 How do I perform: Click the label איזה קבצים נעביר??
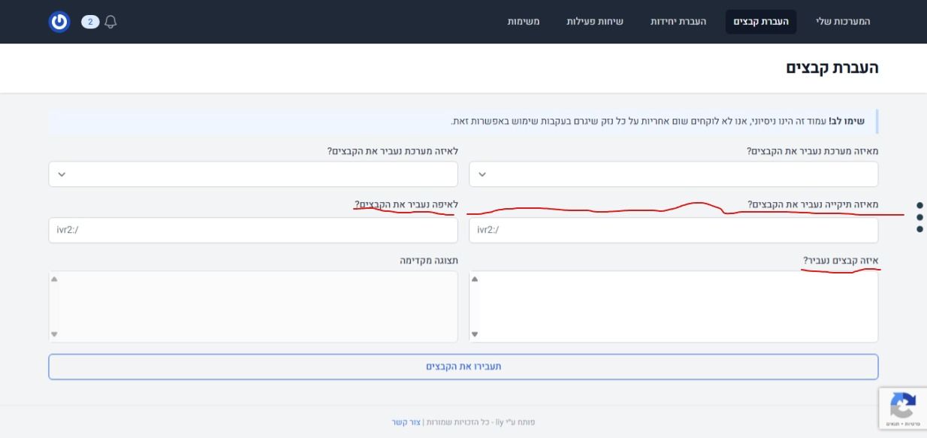point(840,261)
